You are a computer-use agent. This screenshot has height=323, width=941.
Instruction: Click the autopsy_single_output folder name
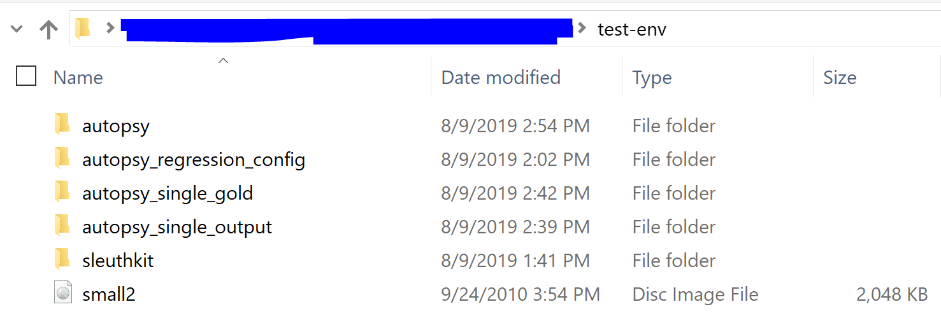(177, 227)
